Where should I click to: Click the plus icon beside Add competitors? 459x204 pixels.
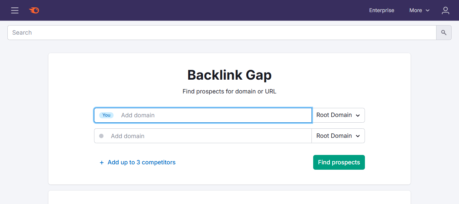[x=101, y=163]
